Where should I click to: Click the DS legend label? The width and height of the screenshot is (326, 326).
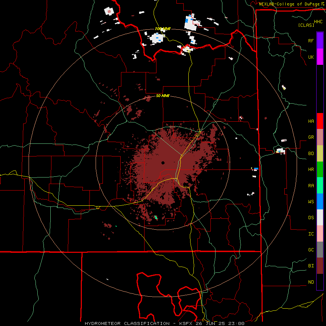point(311,217)
